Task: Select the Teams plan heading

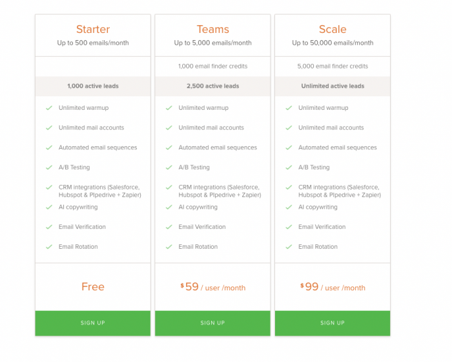Action: point(212,29)
